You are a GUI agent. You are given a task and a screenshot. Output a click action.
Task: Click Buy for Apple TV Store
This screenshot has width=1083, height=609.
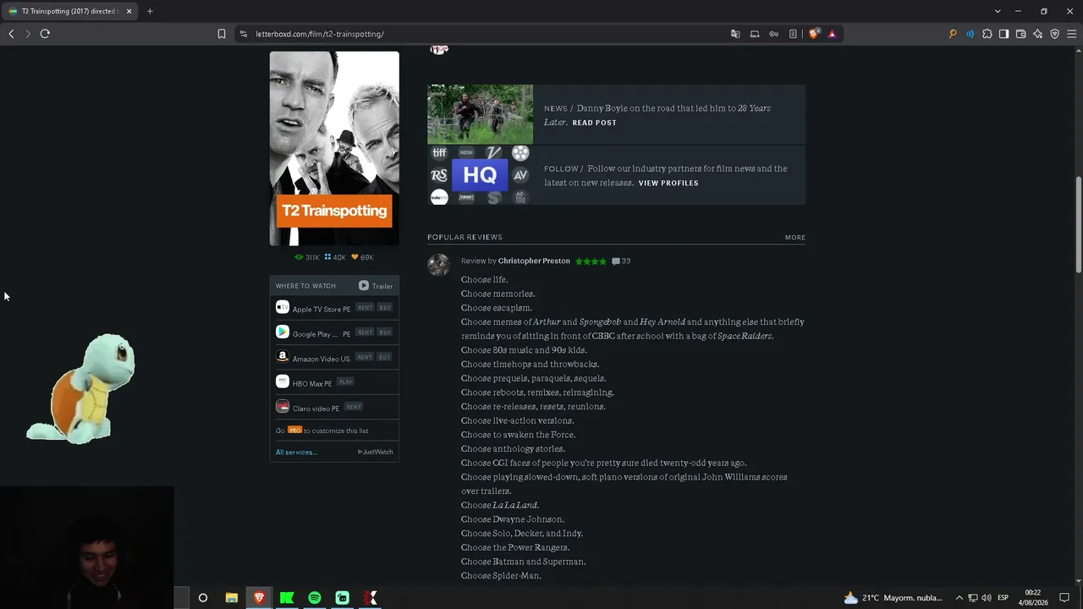coord(385,308)
